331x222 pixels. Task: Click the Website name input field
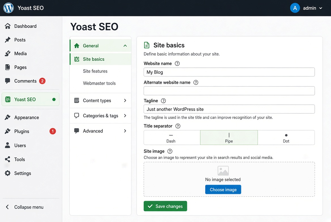click(x=229, y=72)
